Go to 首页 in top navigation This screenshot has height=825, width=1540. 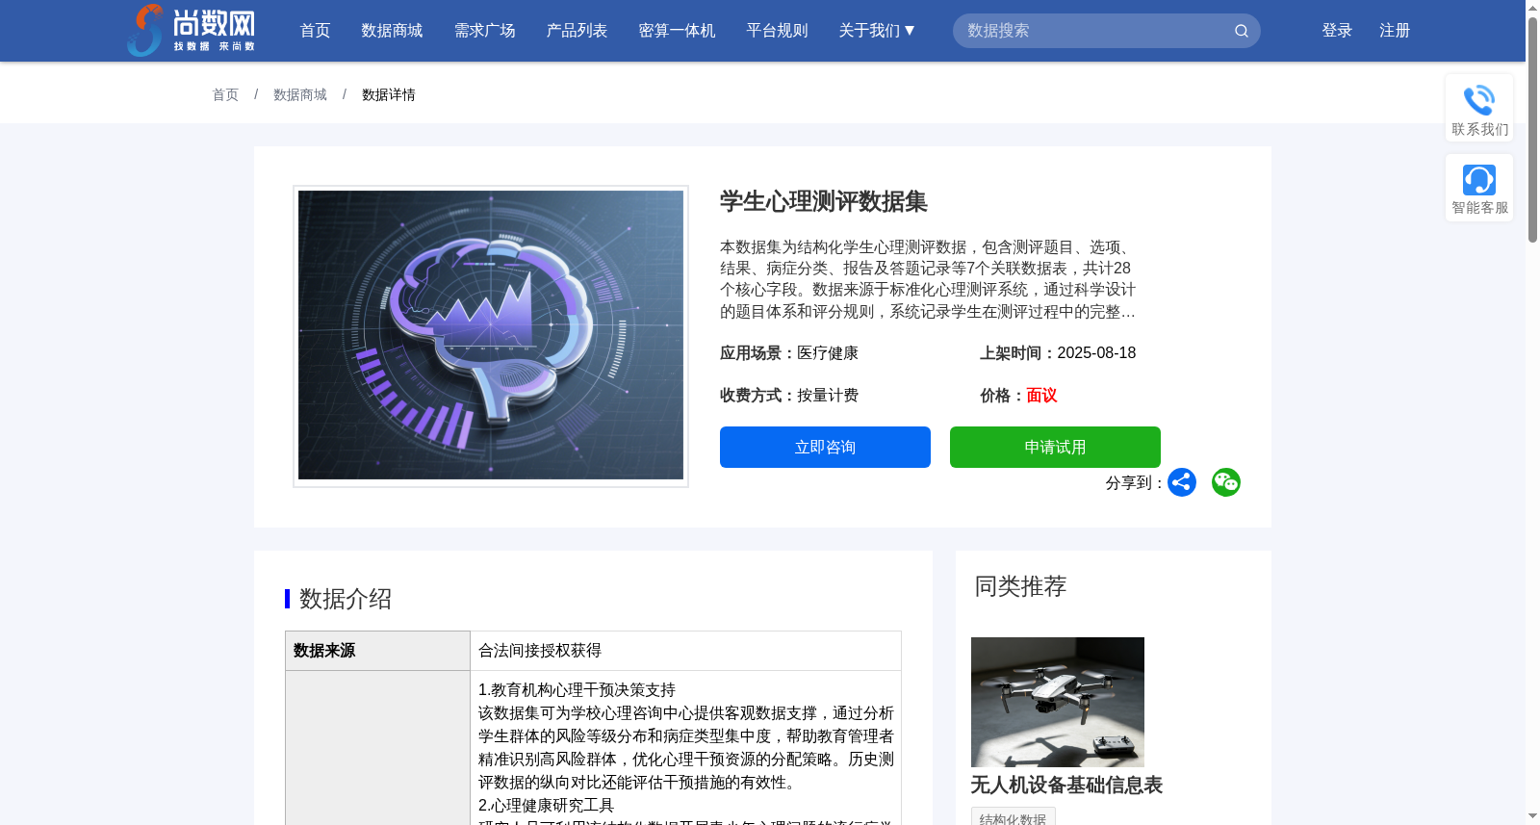pyautogui.click(x=315, y=31)
